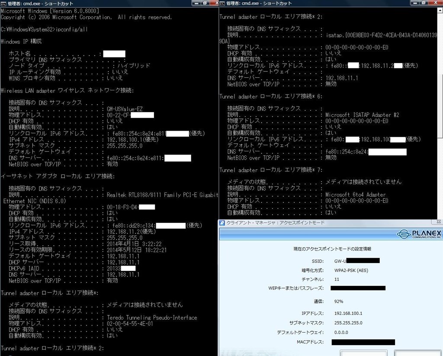443x356 pixels.
Task: Click the 'Windows IP 構成' heading
Action: [21, 42]
